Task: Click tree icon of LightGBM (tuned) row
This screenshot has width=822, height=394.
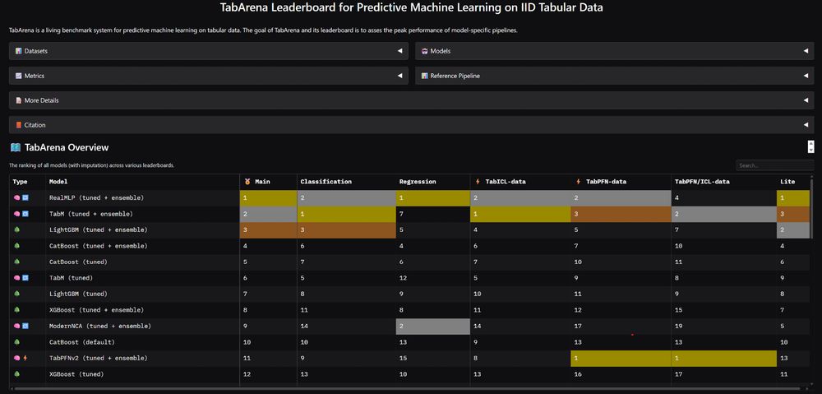Action: point(16,294)
